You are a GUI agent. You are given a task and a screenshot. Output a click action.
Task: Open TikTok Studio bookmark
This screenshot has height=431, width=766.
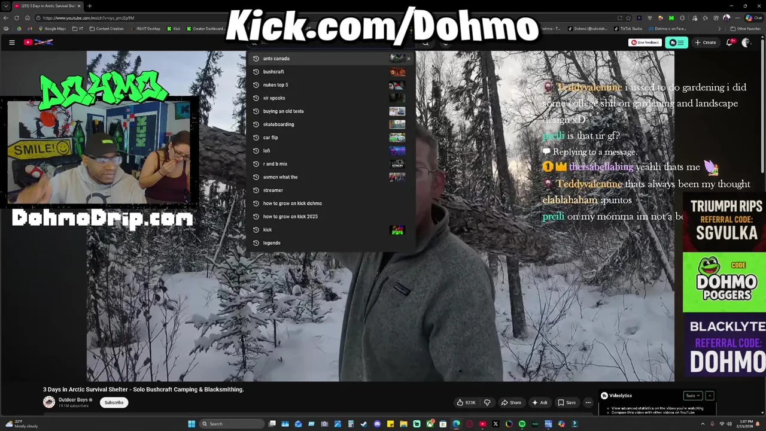tap(628, 29)
